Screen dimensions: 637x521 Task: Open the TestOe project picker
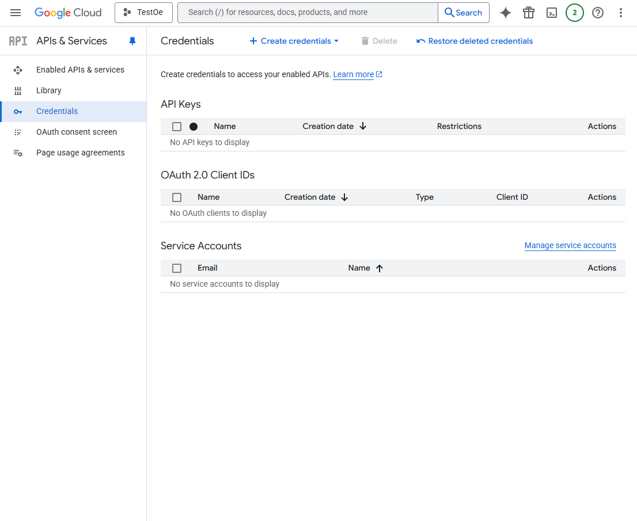[143, 13]
